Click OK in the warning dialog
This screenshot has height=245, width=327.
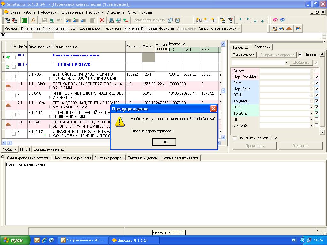tap(164, 142)
